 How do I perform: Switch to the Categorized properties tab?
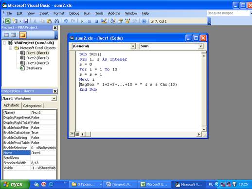click(x=32, y=106)
